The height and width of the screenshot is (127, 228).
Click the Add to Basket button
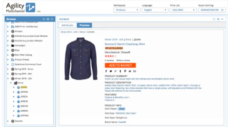pyautogui.click(x=120, y=65)
